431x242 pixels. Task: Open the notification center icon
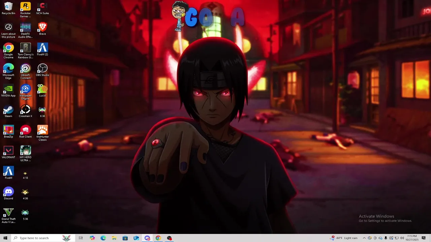(424, 238)
